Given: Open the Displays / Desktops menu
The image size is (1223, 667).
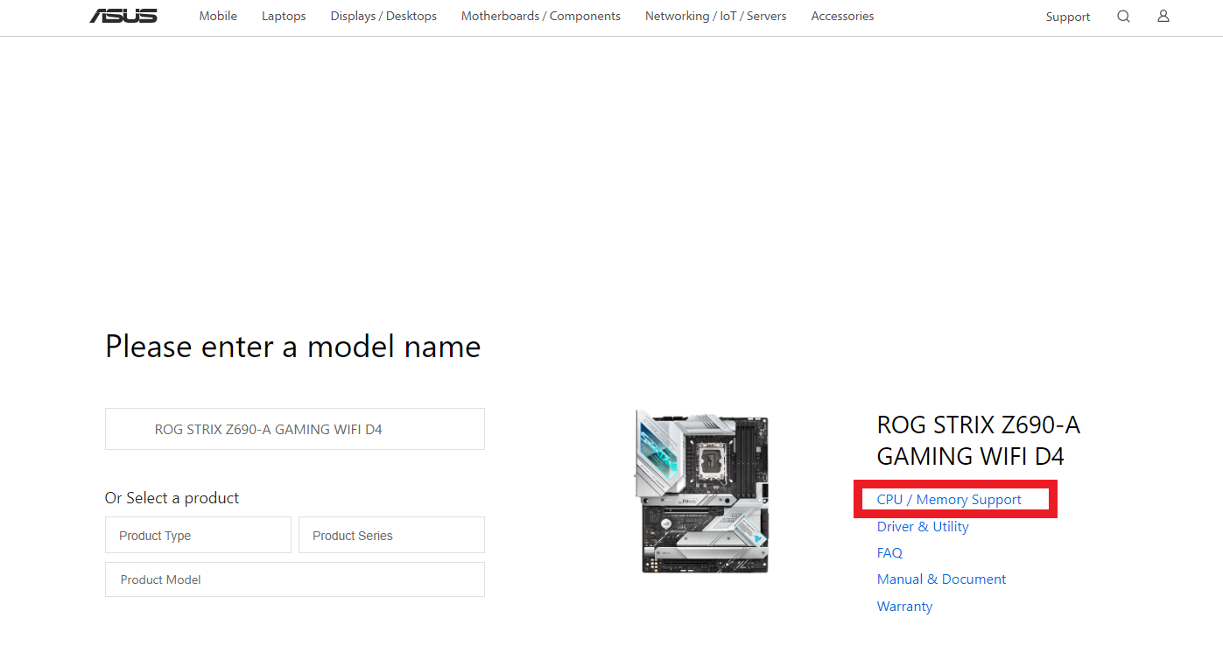Looking at the screenshot, I should (x=383, y=16).
